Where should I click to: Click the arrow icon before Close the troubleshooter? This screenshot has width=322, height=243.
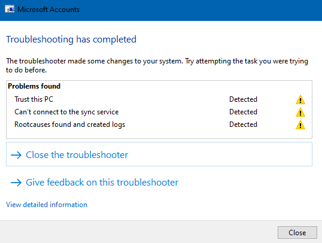point(16,155)
